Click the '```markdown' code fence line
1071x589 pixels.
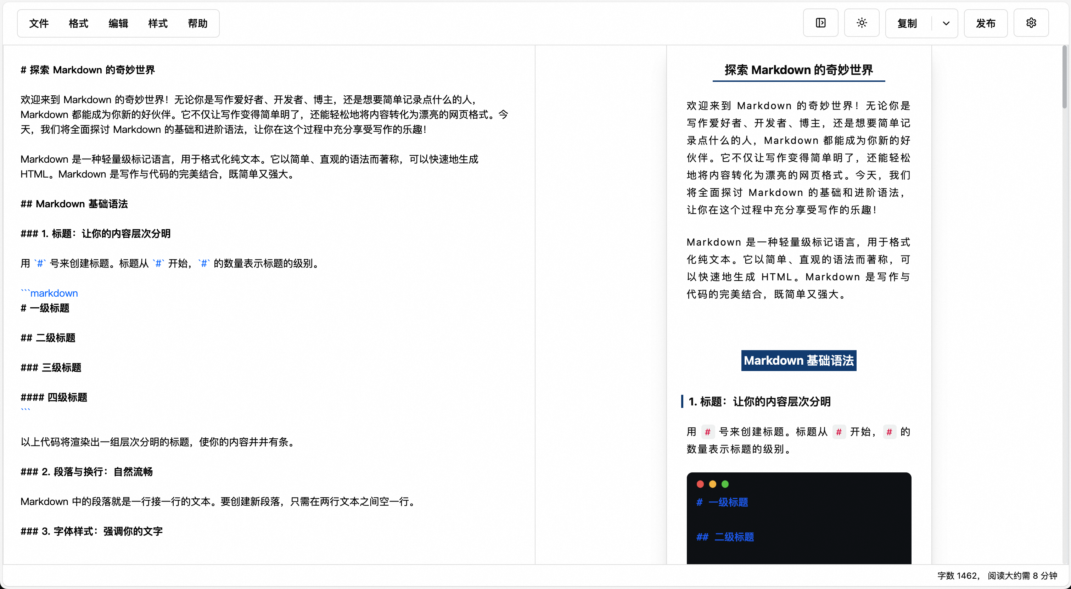(50, 293)
